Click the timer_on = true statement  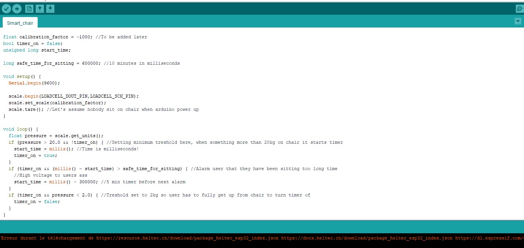point(35,156)
